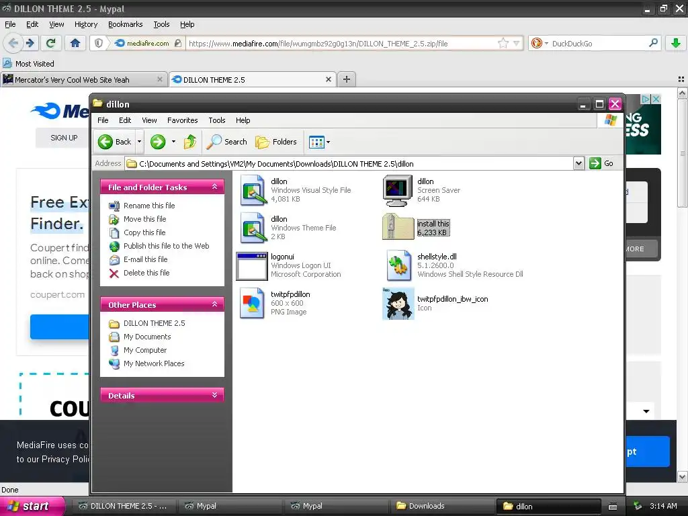Collapse the Other Places panel
This screenshot has height=516, width=688.
(214, 304)
